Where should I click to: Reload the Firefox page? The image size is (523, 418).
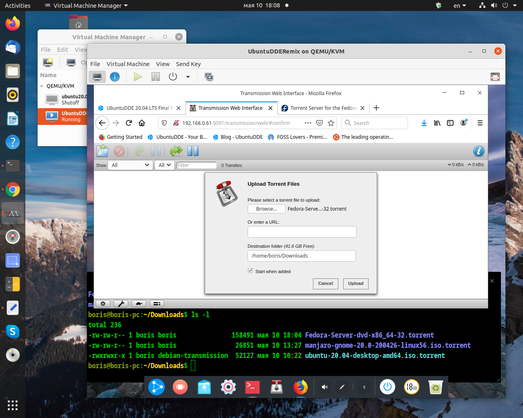[x=129, y=123]
